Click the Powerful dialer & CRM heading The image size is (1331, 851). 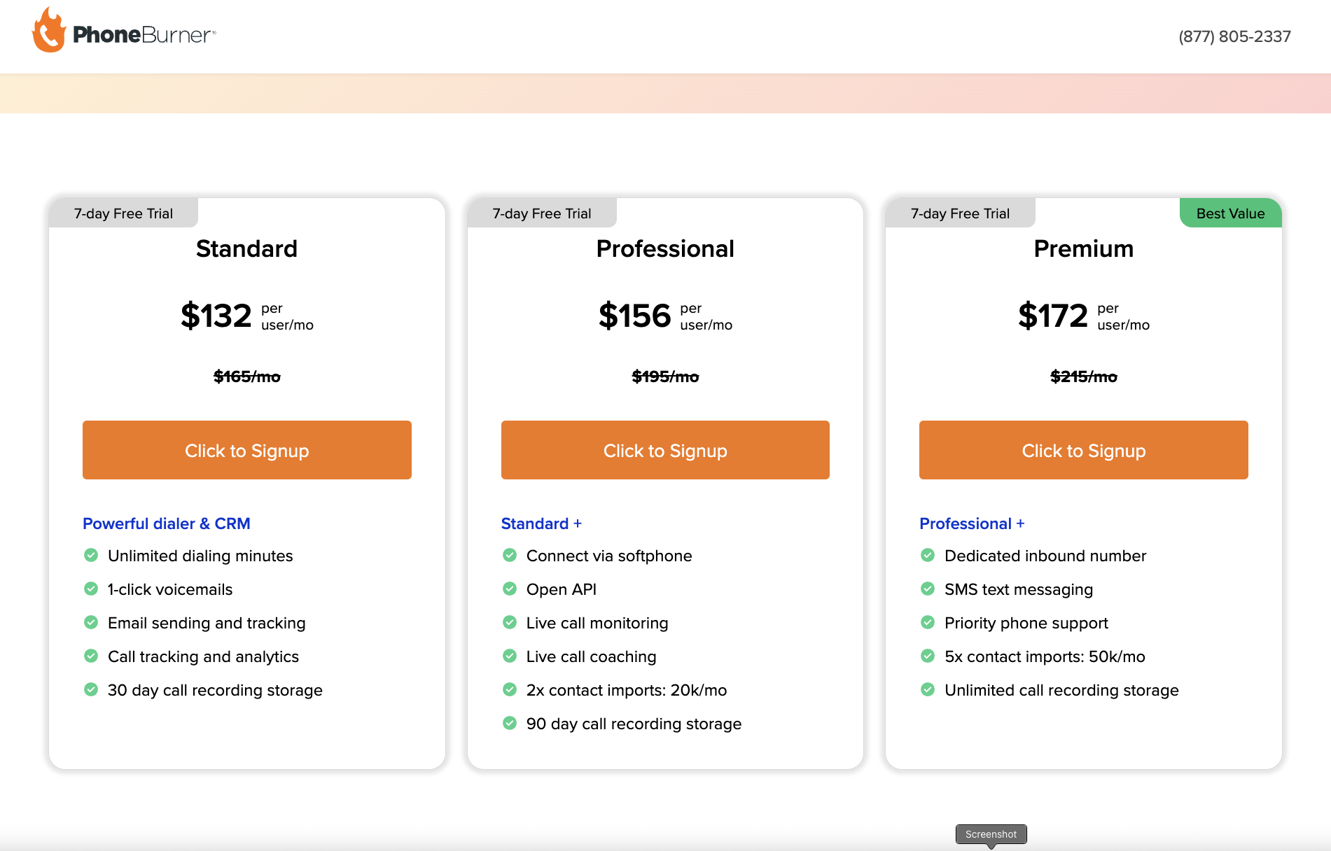pos(167,523)
